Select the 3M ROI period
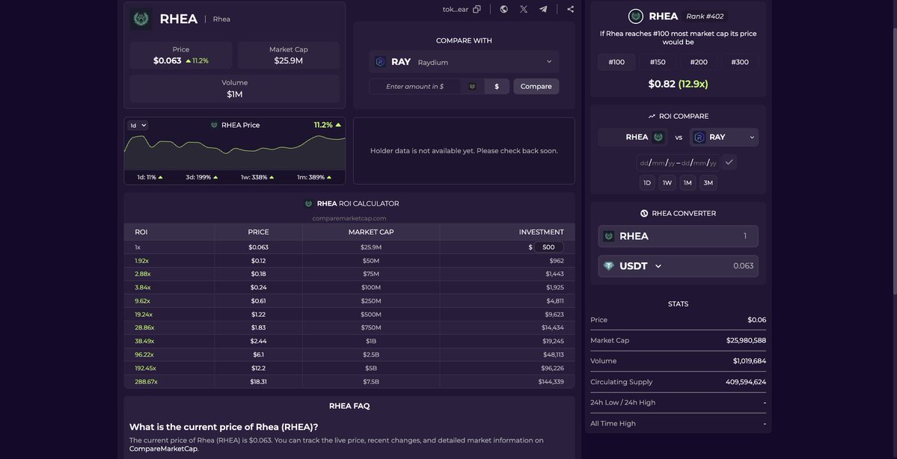The height and width of the screenshot is (459, 897). tap(708, 183)
